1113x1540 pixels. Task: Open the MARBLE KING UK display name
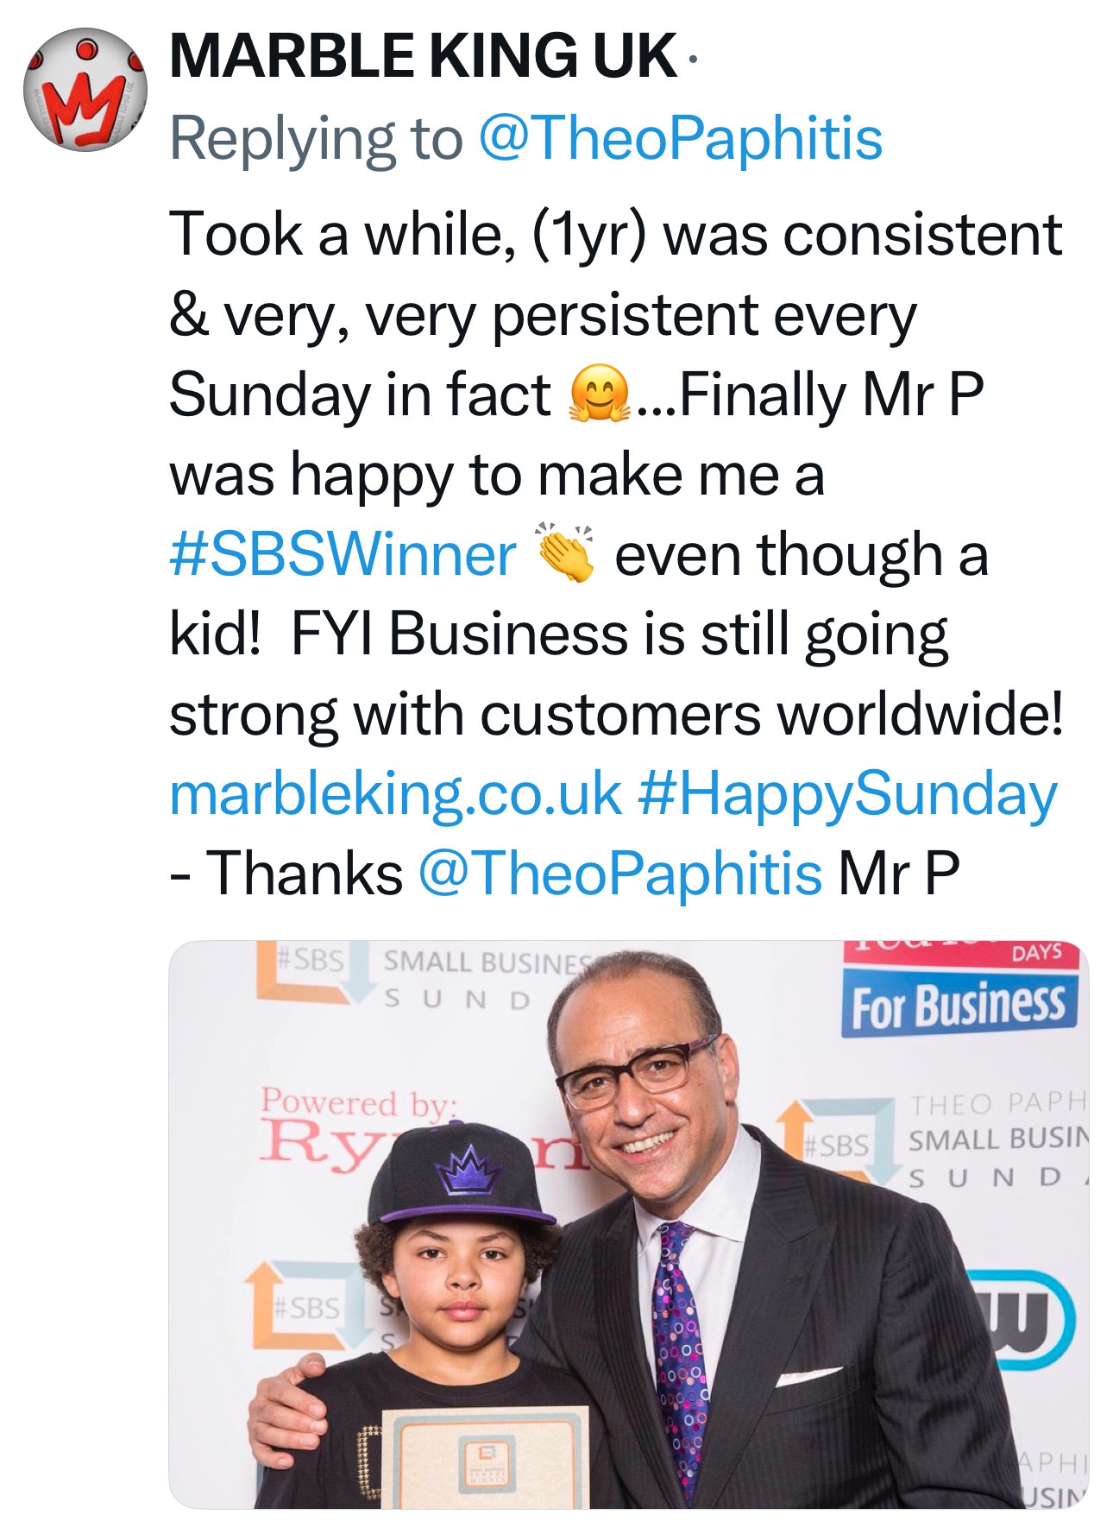423,57
